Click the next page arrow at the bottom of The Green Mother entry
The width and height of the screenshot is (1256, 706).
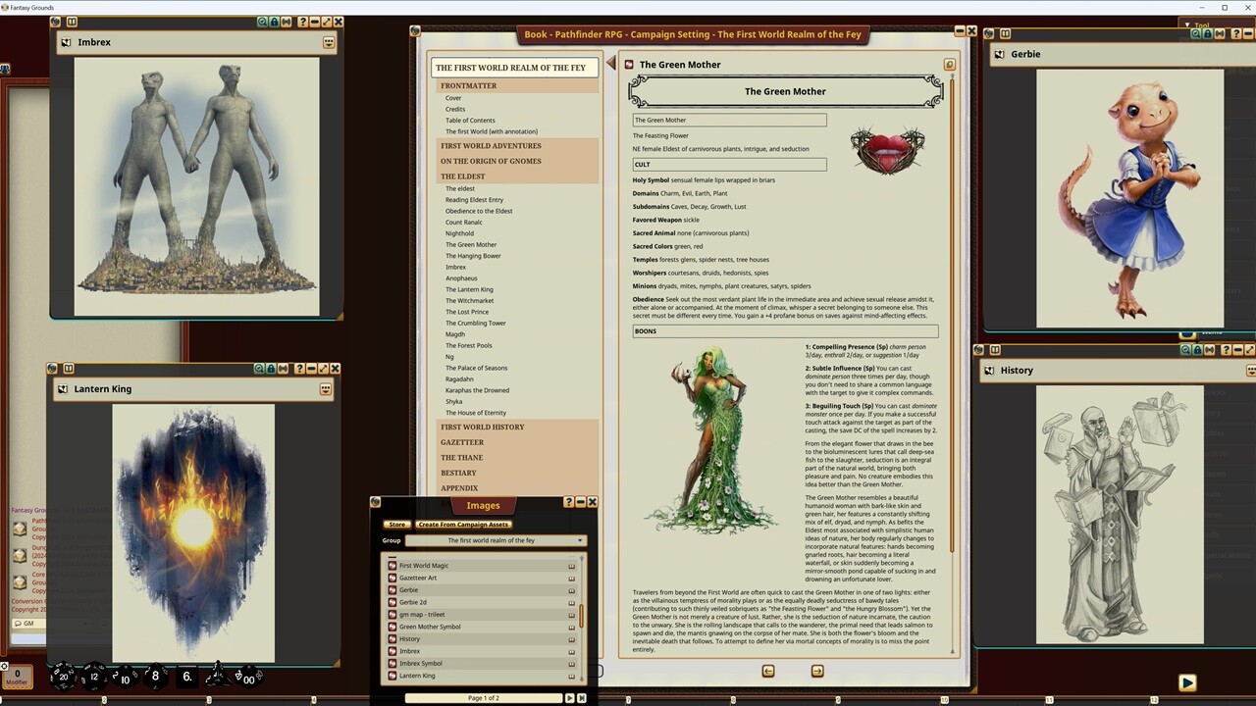(x=816, y=671)
